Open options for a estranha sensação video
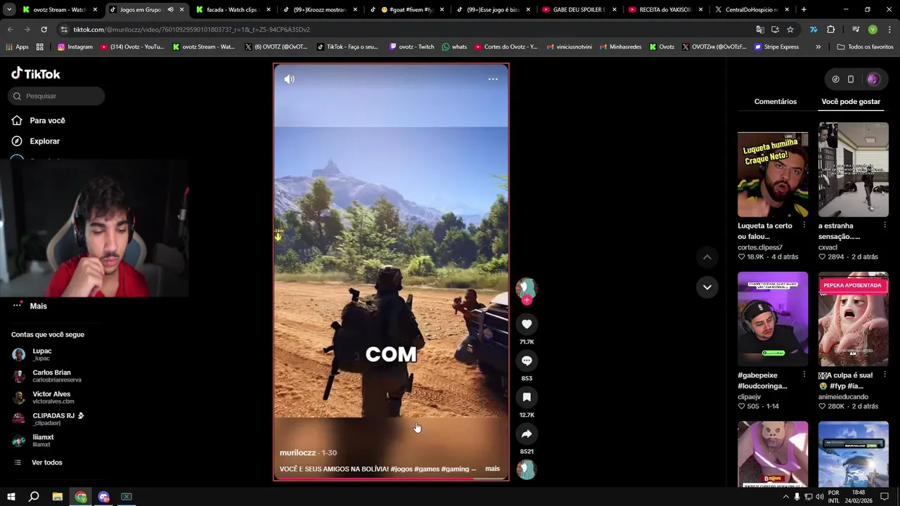 [885, 226]
